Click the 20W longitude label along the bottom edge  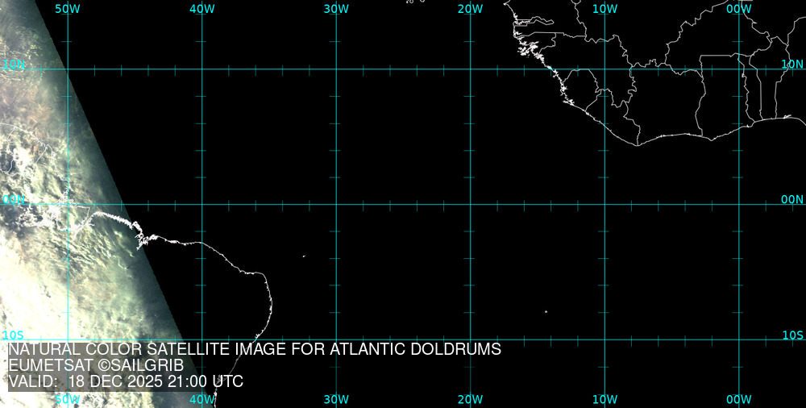(470, 399)
